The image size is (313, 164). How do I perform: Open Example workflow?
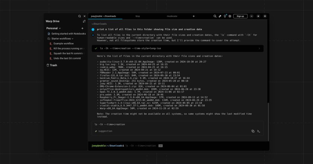pyautogui.click(x=62, y=44)
